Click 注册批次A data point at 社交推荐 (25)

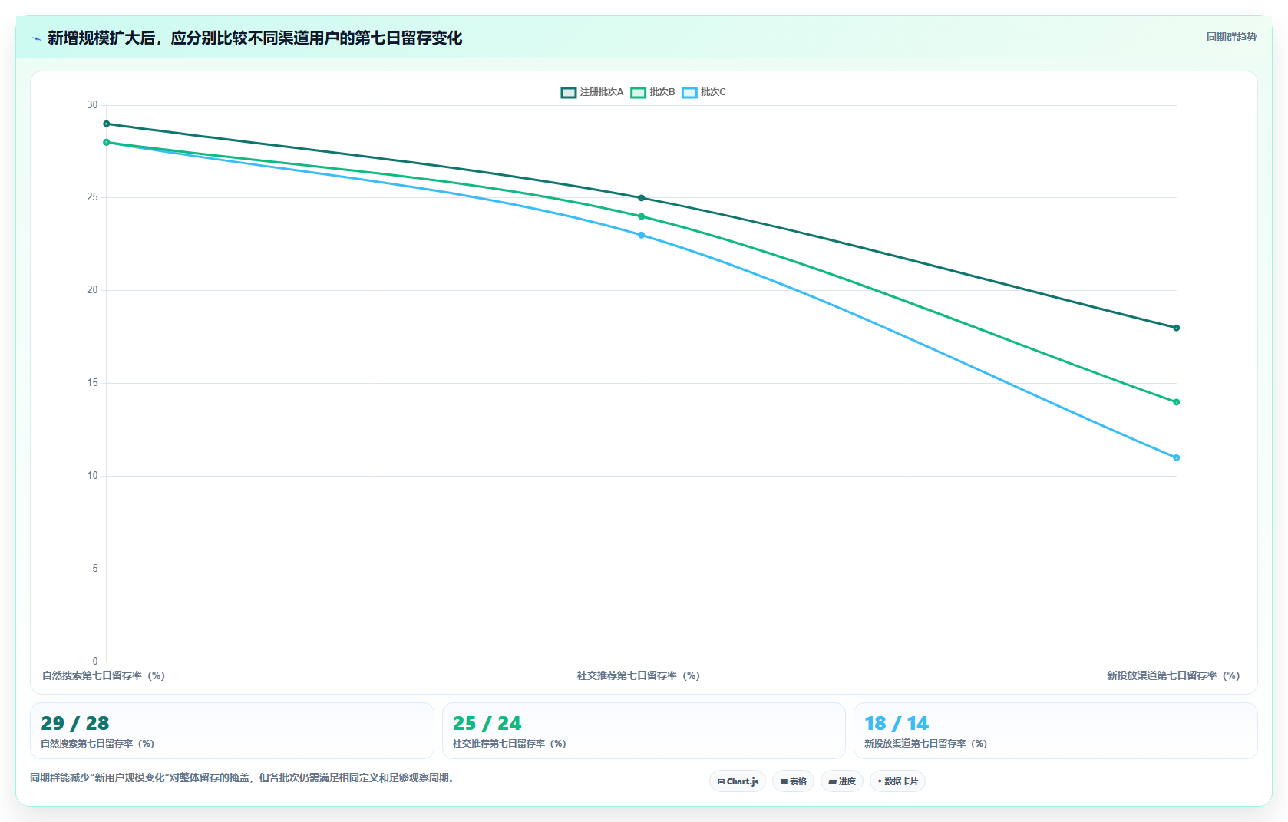coord(642,198)
